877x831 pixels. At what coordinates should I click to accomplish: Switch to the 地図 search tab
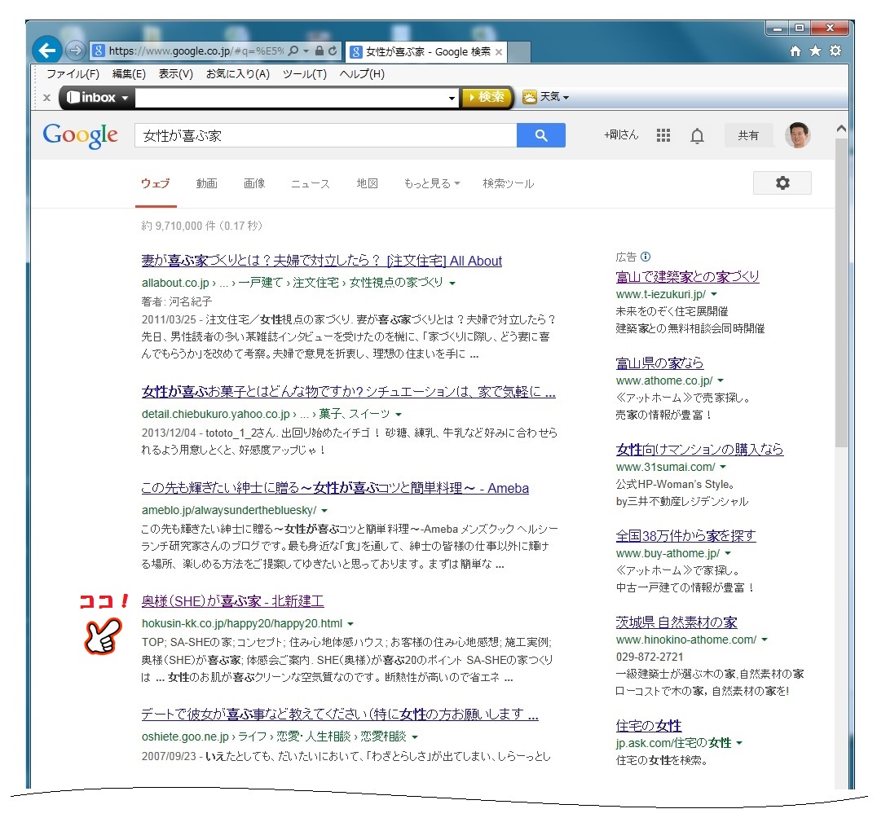(x=368, y=183)
